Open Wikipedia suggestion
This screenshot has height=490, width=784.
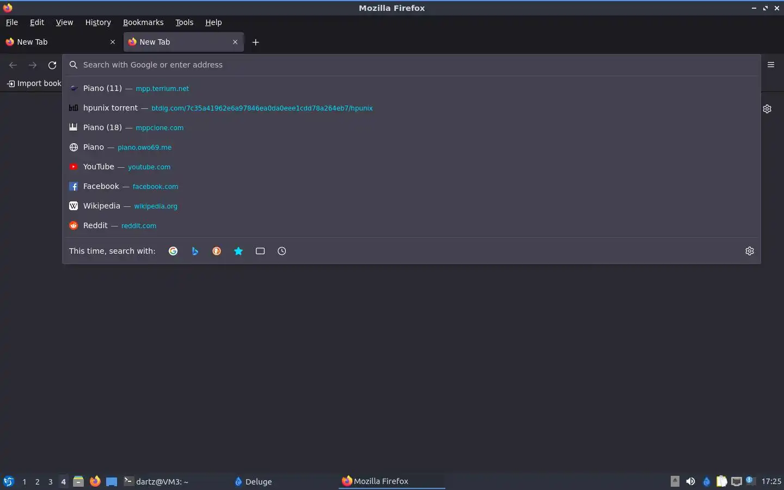click(411, 206)
